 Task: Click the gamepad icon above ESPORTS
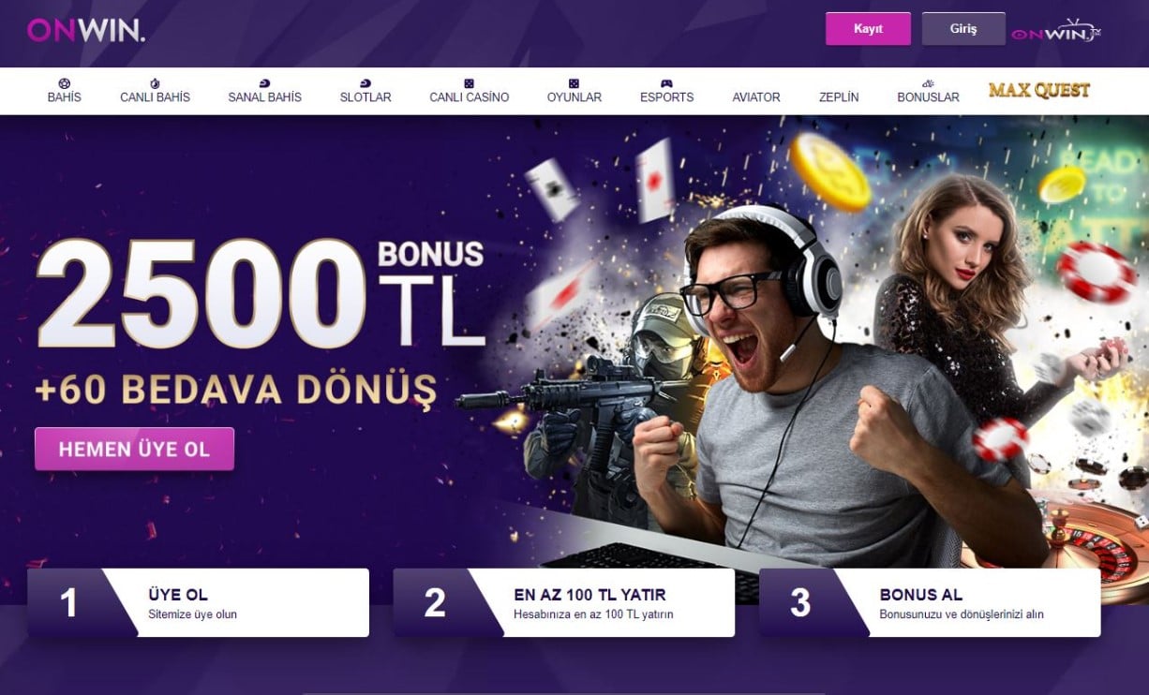click(x=666, y=83)
